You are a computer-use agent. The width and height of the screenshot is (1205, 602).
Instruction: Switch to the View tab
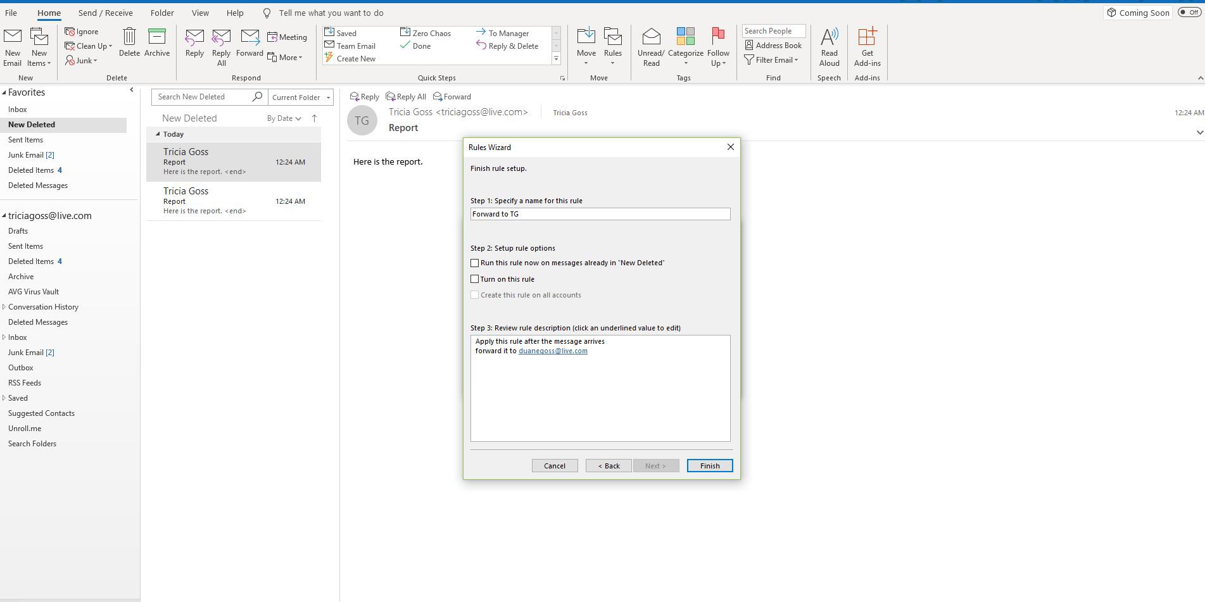pos(200,13)
